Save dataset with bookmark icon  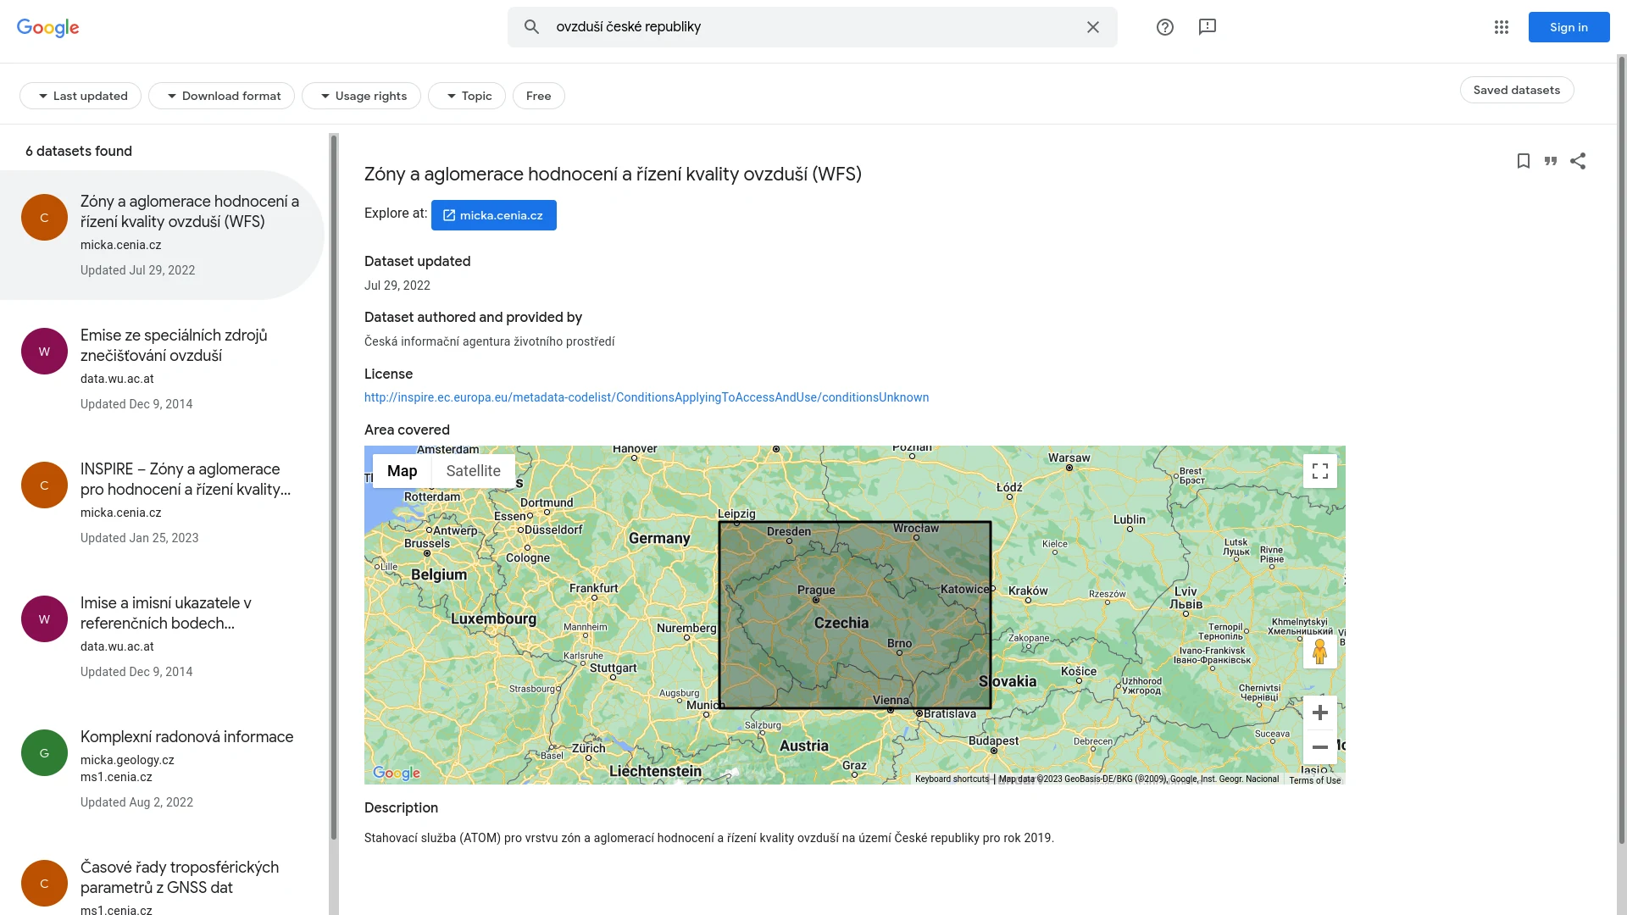pyautogui.click(x=1524, y=161)
